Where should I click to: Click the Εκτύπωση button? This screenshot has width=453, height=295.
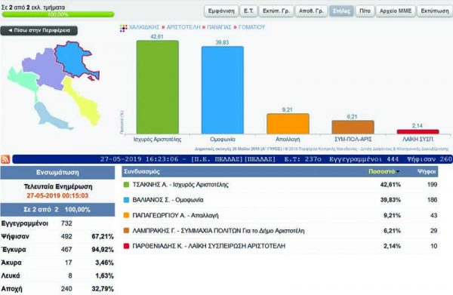[x=435, y=11]
